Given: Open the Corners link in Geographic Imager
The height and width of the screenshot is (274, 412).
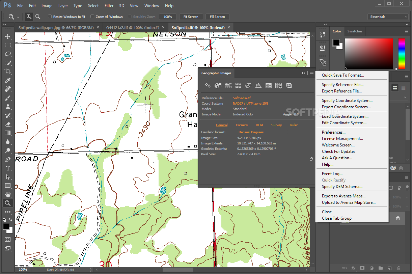Looking at the screenshot, I should tap(242, 125).
